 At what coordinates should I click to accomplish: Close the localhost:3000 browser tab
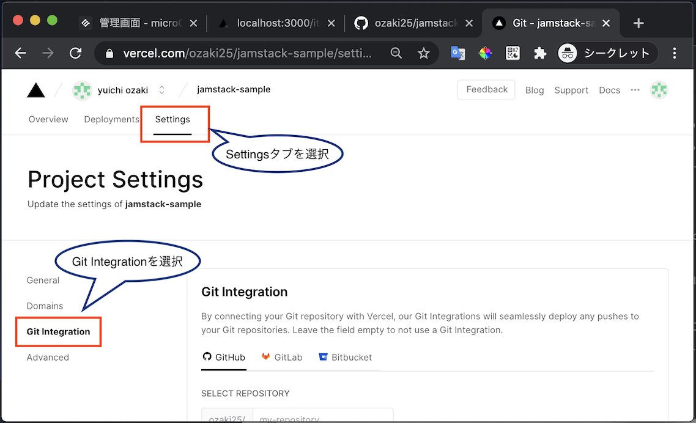click(x=331, y=23)
